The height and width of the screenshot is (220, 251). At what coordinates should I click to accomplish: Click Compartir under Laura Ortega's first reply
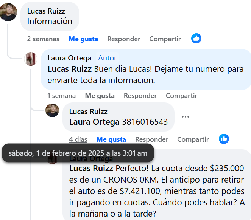181,96
